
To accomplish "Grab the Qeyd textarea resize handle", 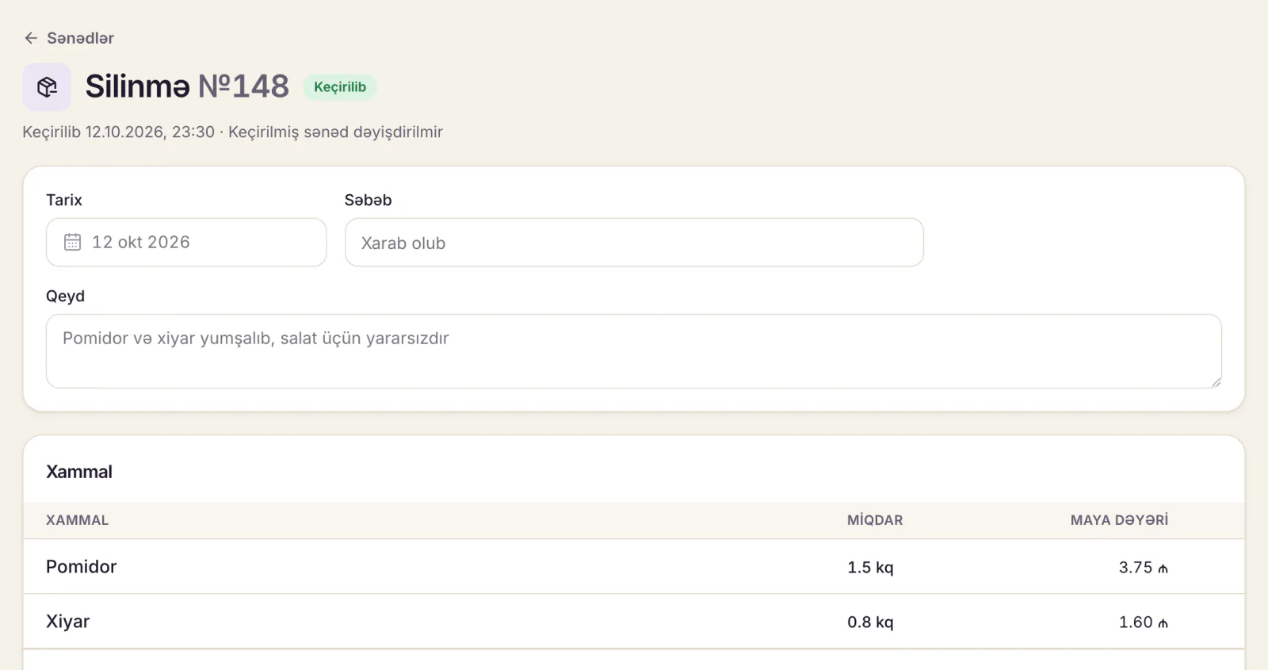I will 1216,382.
